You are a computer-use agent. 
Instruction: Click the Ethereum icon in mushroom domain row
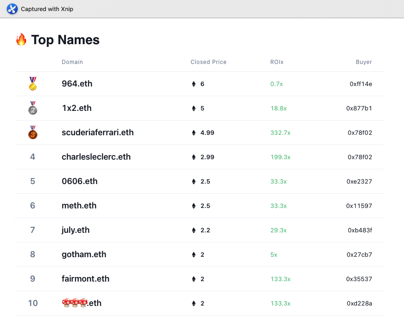[x=194, y=303]
